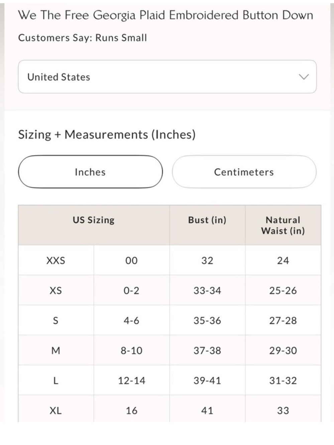
Task: Select the XL size row label
Action: 56,410
